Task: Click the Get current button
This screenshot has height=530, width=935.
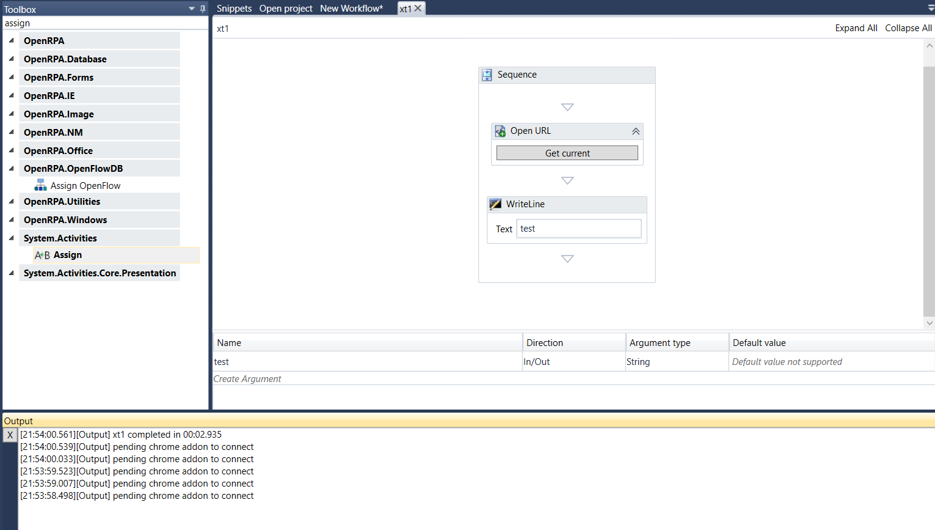Action: point(567,153)
